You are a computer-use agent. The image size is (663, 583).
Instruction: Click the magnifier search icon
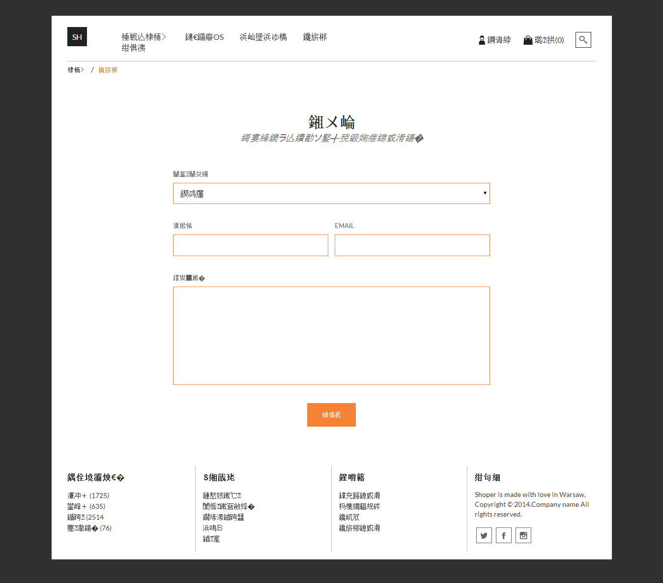[x=583, y=40]
